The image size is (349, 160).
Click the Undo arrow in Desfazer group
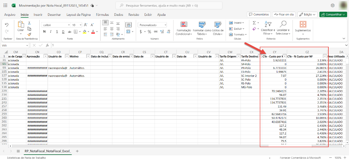(7, 25)
